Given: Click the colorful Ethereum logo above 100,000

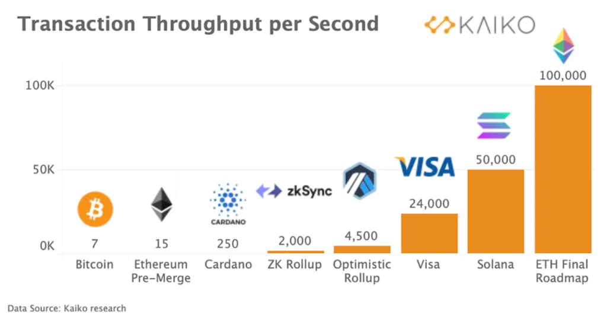Looking at the screenshot, I should point(564,46).
